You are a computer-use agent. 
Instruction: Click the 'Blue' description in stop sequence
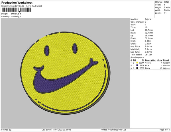pos(147,65)
